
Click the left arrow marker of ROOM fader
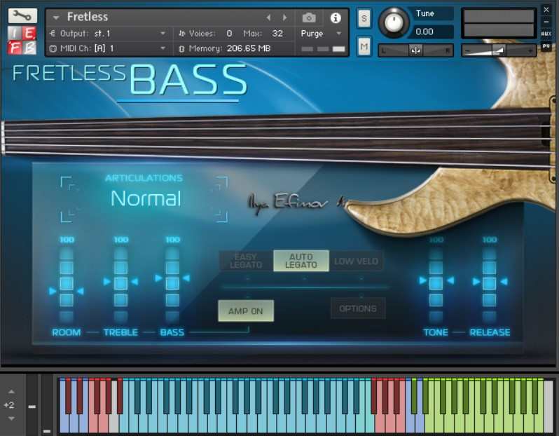point(53,291)
